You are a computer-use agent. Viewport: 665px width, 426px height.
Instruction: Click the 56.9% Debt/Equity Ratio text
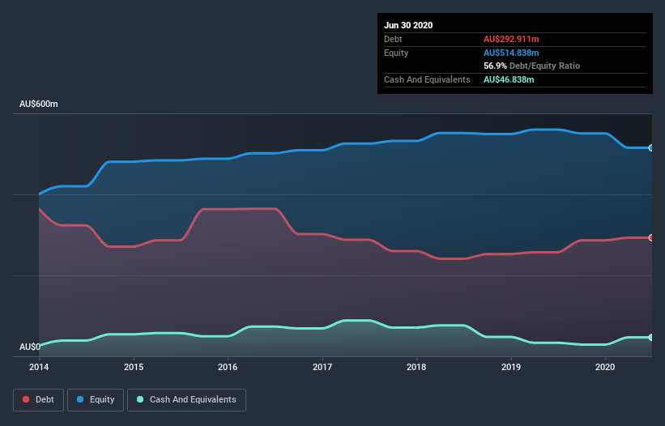(532, 66)
